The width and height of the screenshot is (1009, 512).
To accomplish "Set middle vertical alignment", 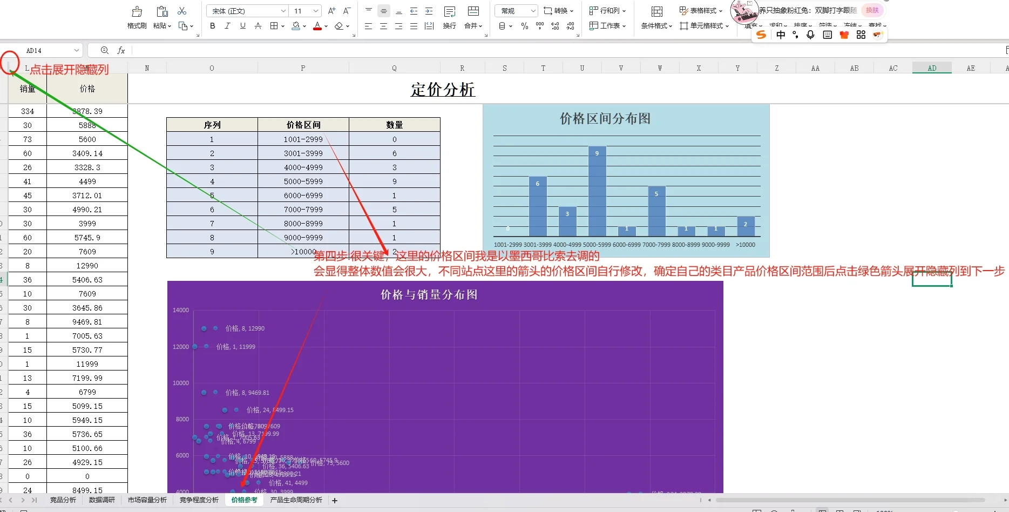I will tap(384, 11).
